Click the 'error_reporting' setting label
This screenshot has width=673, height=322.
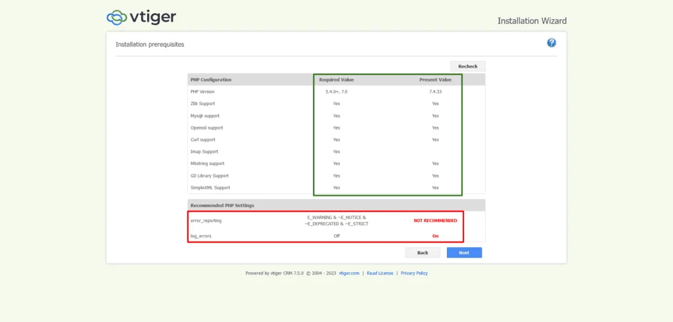coord(206,220)
